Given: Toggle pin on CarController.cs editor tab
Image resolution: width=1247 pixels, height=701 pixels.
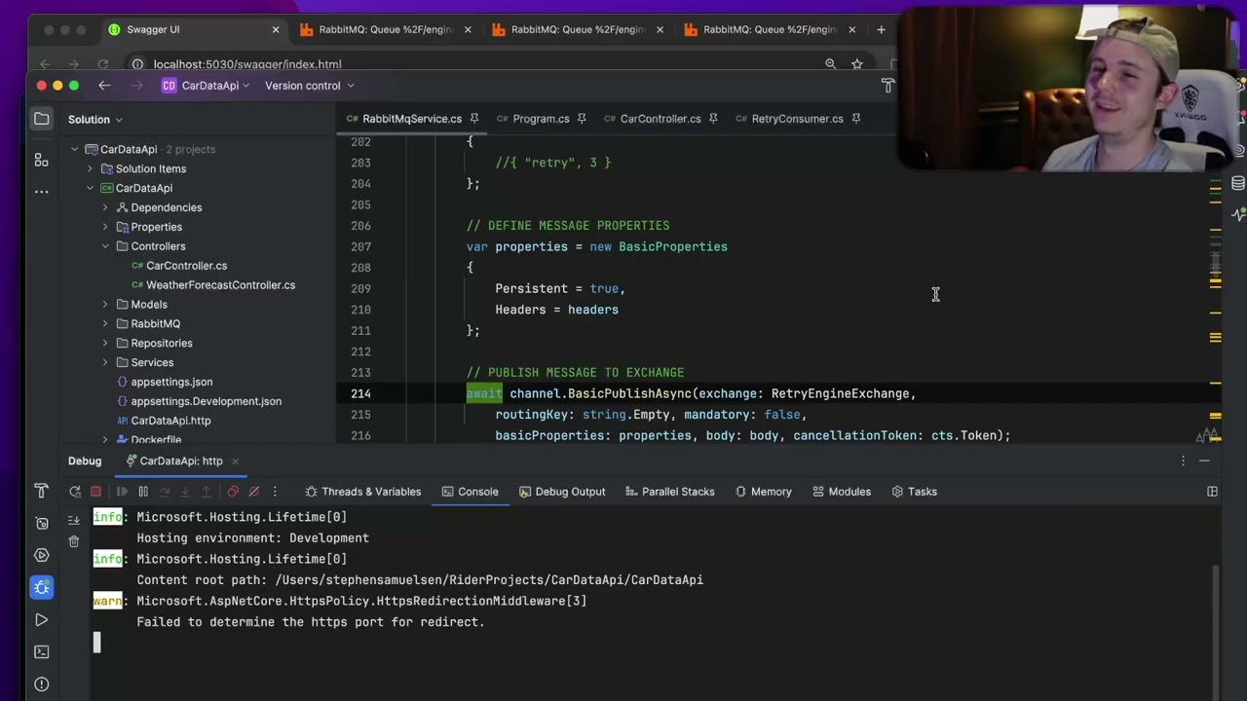Looking at the screenshot, I should 713,119.
